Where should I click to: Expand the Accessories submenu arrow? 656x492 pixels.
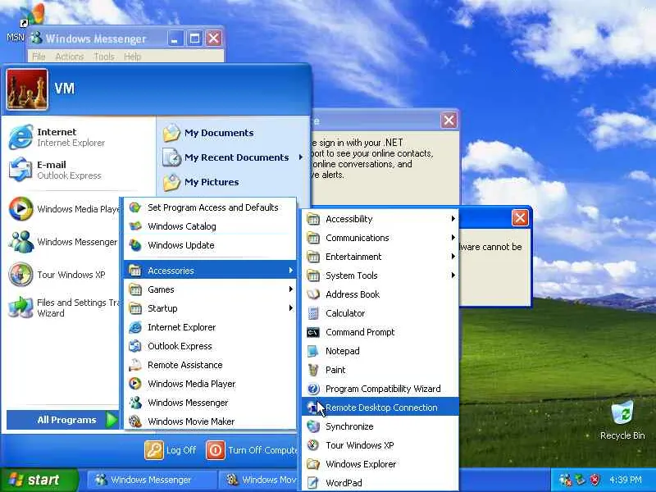tap(291, 271)
